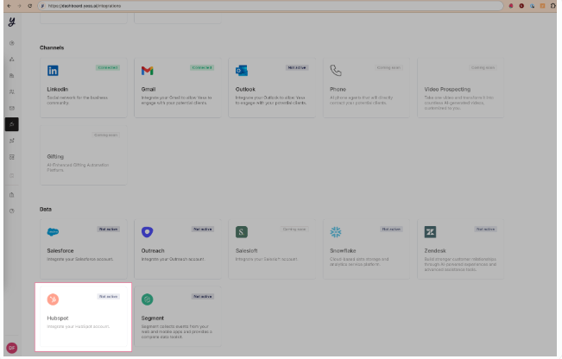Click Salesloft's Coming soon badge

tap(294, 229)
